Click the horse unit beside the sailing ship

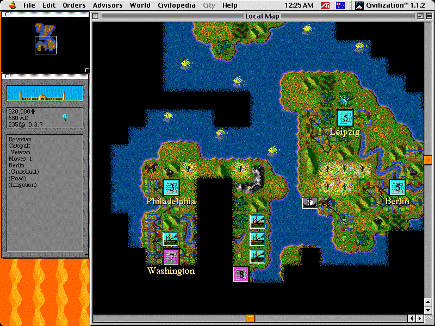coord(325,202)
